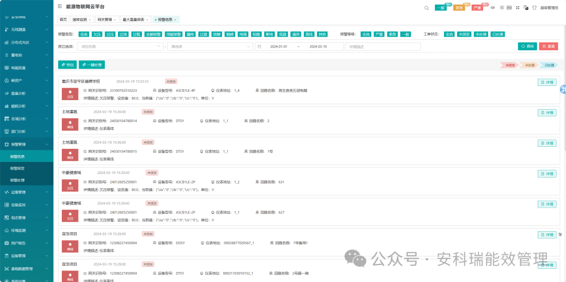Open 报警派发 submenu item
Viewport: 566px width, 282px height.
click(x=27, y=168)
